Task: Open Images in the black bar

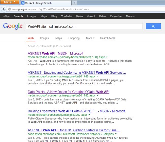Action: click(32, 16)
